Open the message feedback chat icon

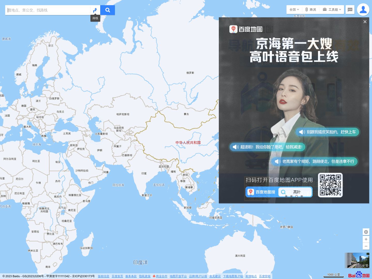[x=350, y=10]
